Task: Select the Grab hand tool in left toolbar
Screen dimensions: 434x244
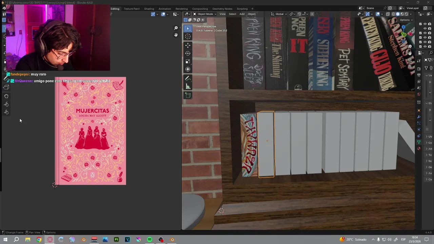Action: [6, 96]
